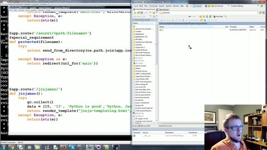
Task: Click the remote parent '..' entry
Action: point(161,30)
